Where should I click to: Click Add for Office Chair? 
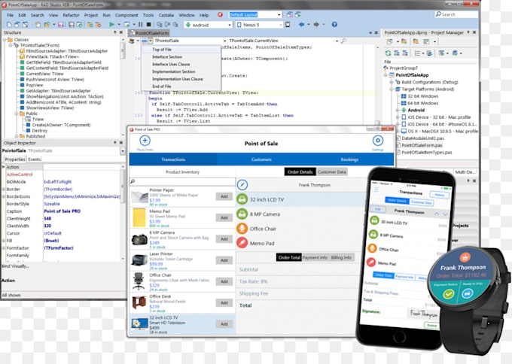coord(224,281)
